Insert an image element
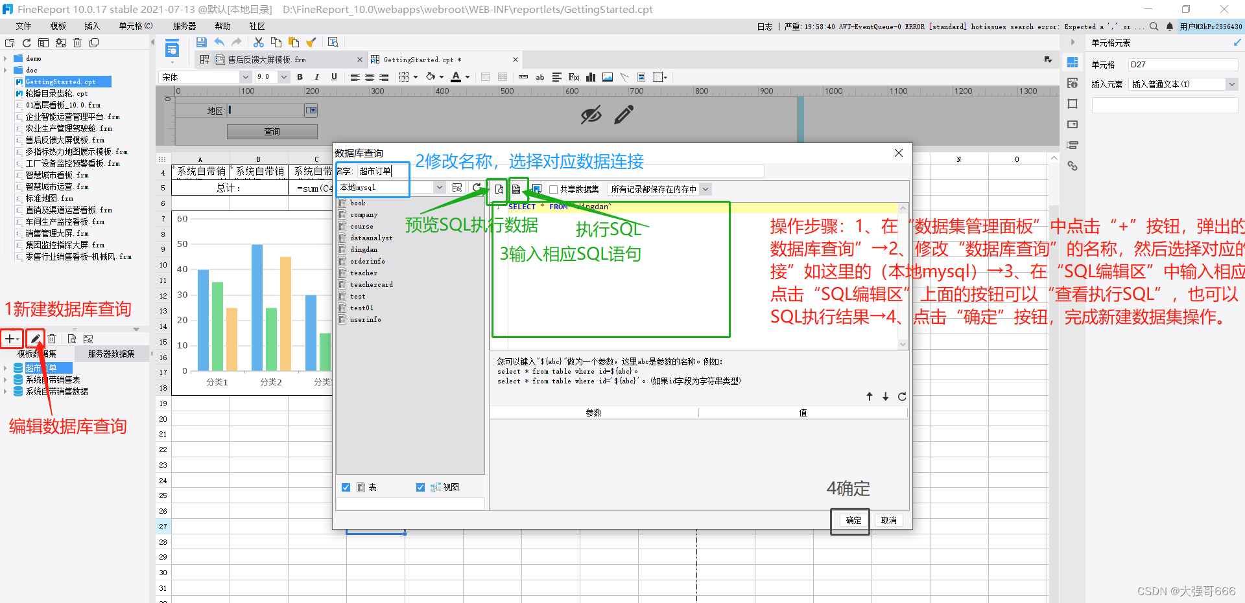Viewport: 1245px width, 603px height. pyautogui.click(x=608, y=77)
